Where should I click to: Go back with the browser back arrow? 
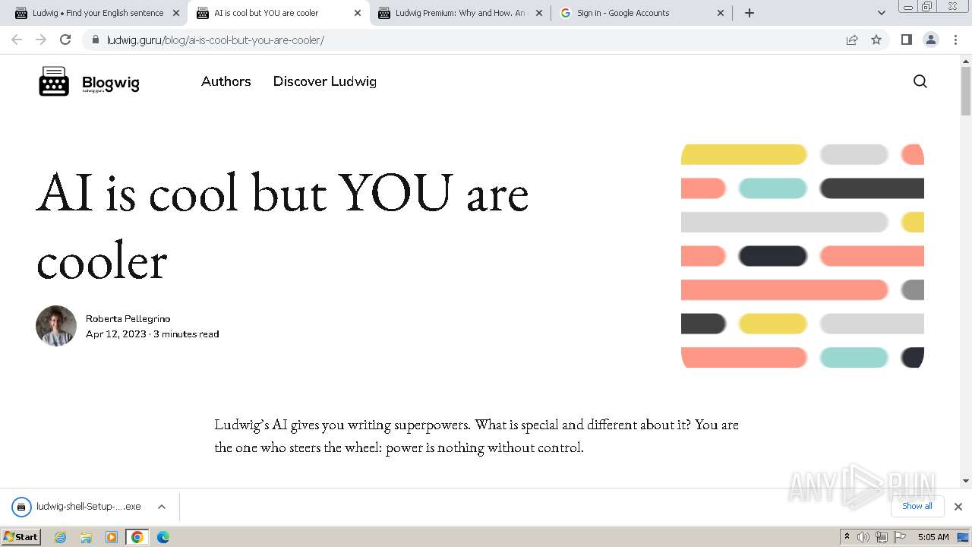click(x=17, y=40)
